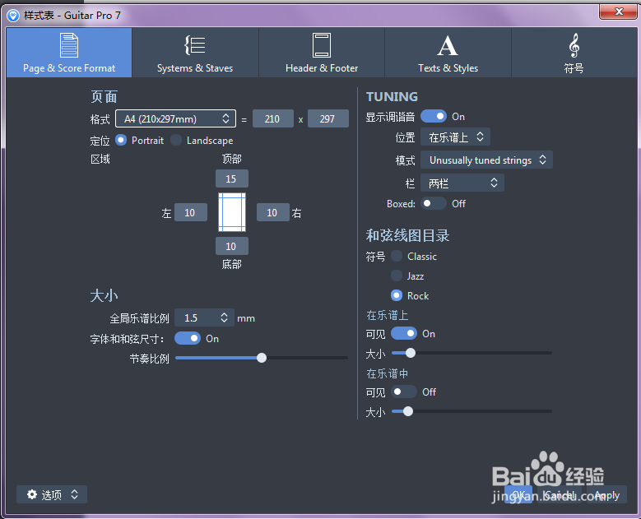The width and height of the screenshot is (641, 519).
Task: Toggle the Boxed switch
Action: [x=434, y=203]
